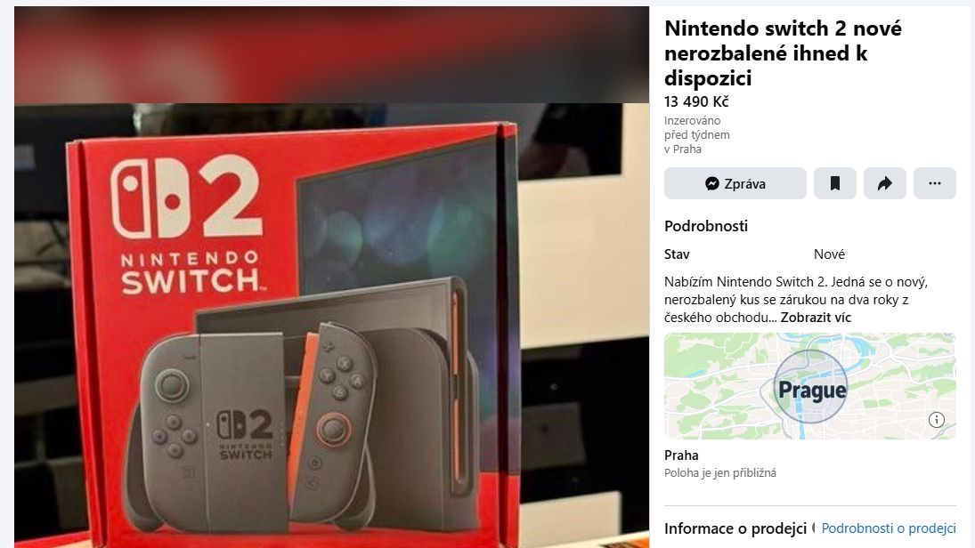
Task: Click the Nové condition value
Action: tap(829, 254)
